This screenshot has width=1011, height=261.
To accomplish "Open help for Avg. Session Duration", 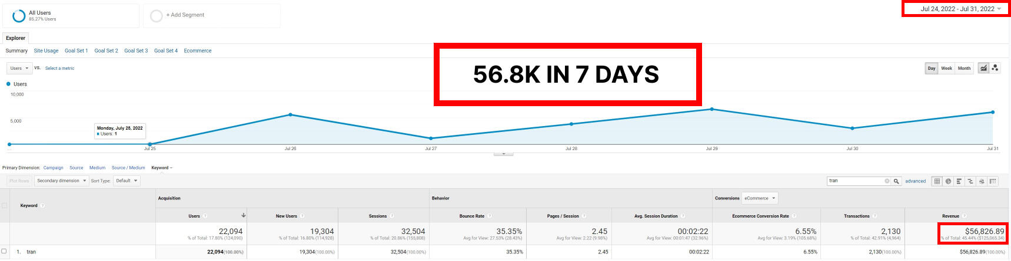I will 683,216.
